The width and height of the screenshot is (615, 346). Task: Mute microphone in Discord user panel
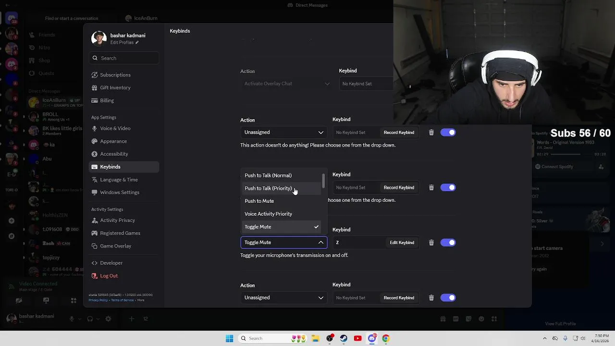72,319
